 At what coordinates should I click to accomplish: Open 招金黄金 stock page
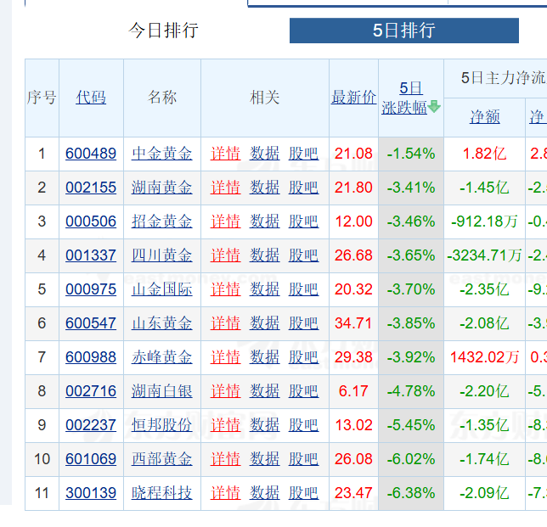click(x=162, y=221)
